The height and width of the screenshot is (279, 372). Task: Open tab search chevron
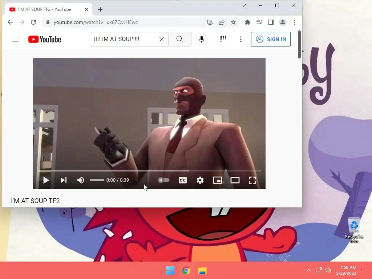point(244,5)
